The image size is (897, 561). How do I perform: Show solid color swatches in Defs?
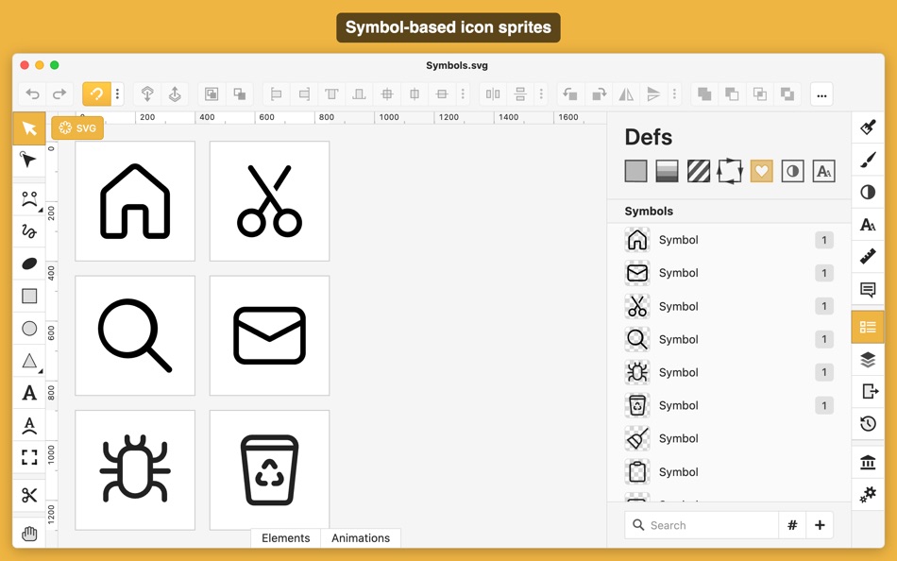635,171
